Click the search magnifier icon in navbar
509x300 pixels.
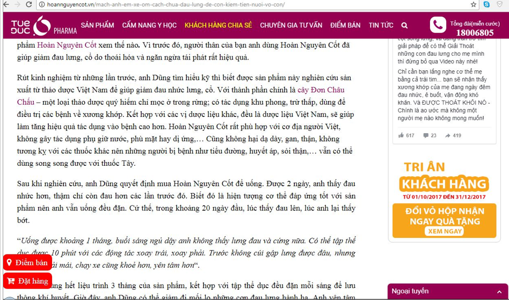click(x=404, y=25)
